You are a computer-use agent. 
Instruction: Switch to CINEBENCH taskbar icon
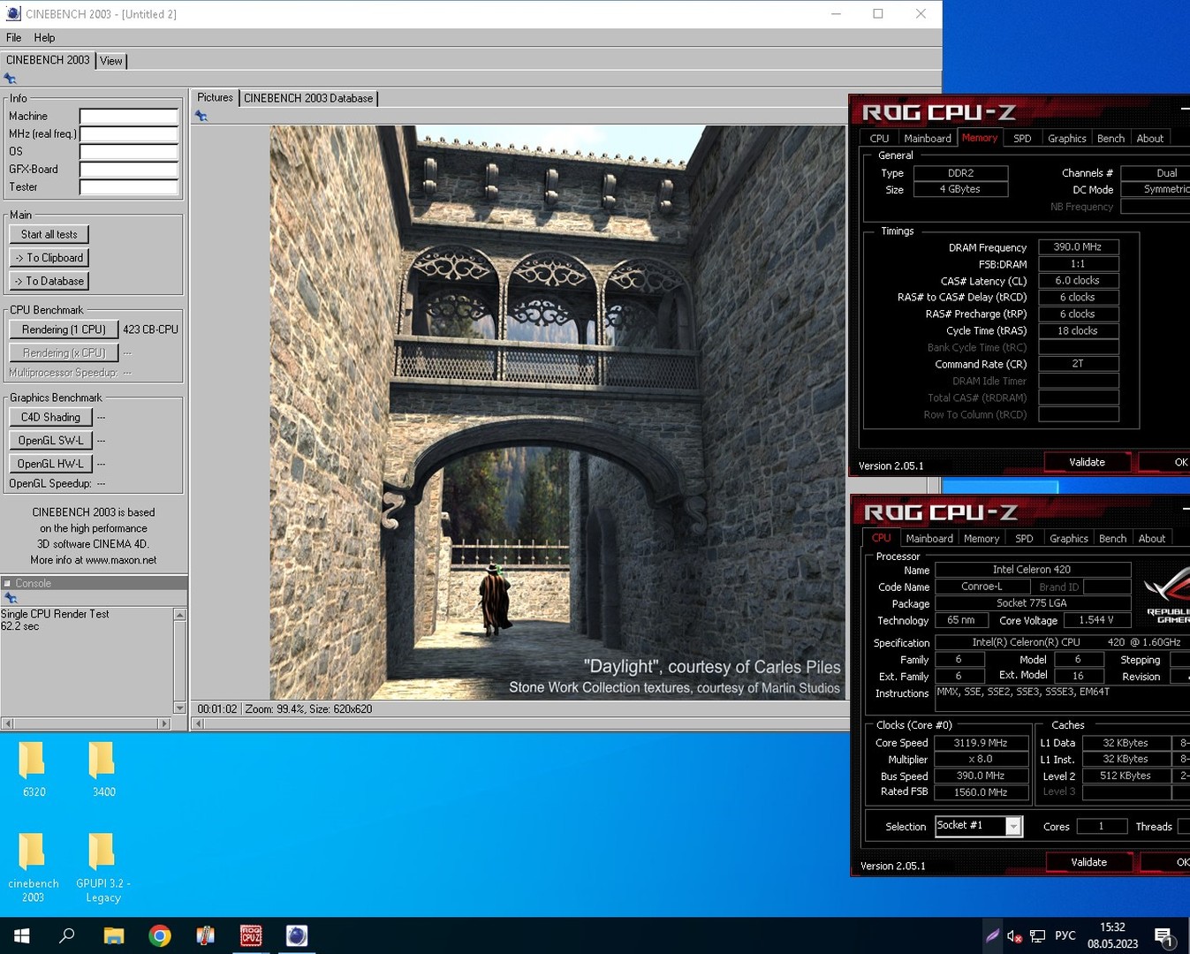(x=297, y=935)
